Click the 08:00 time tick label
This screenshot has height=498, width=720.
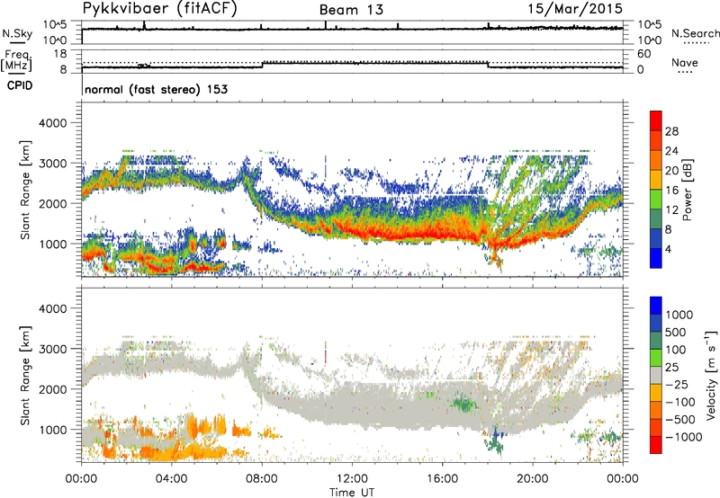[x=262, y=479]
